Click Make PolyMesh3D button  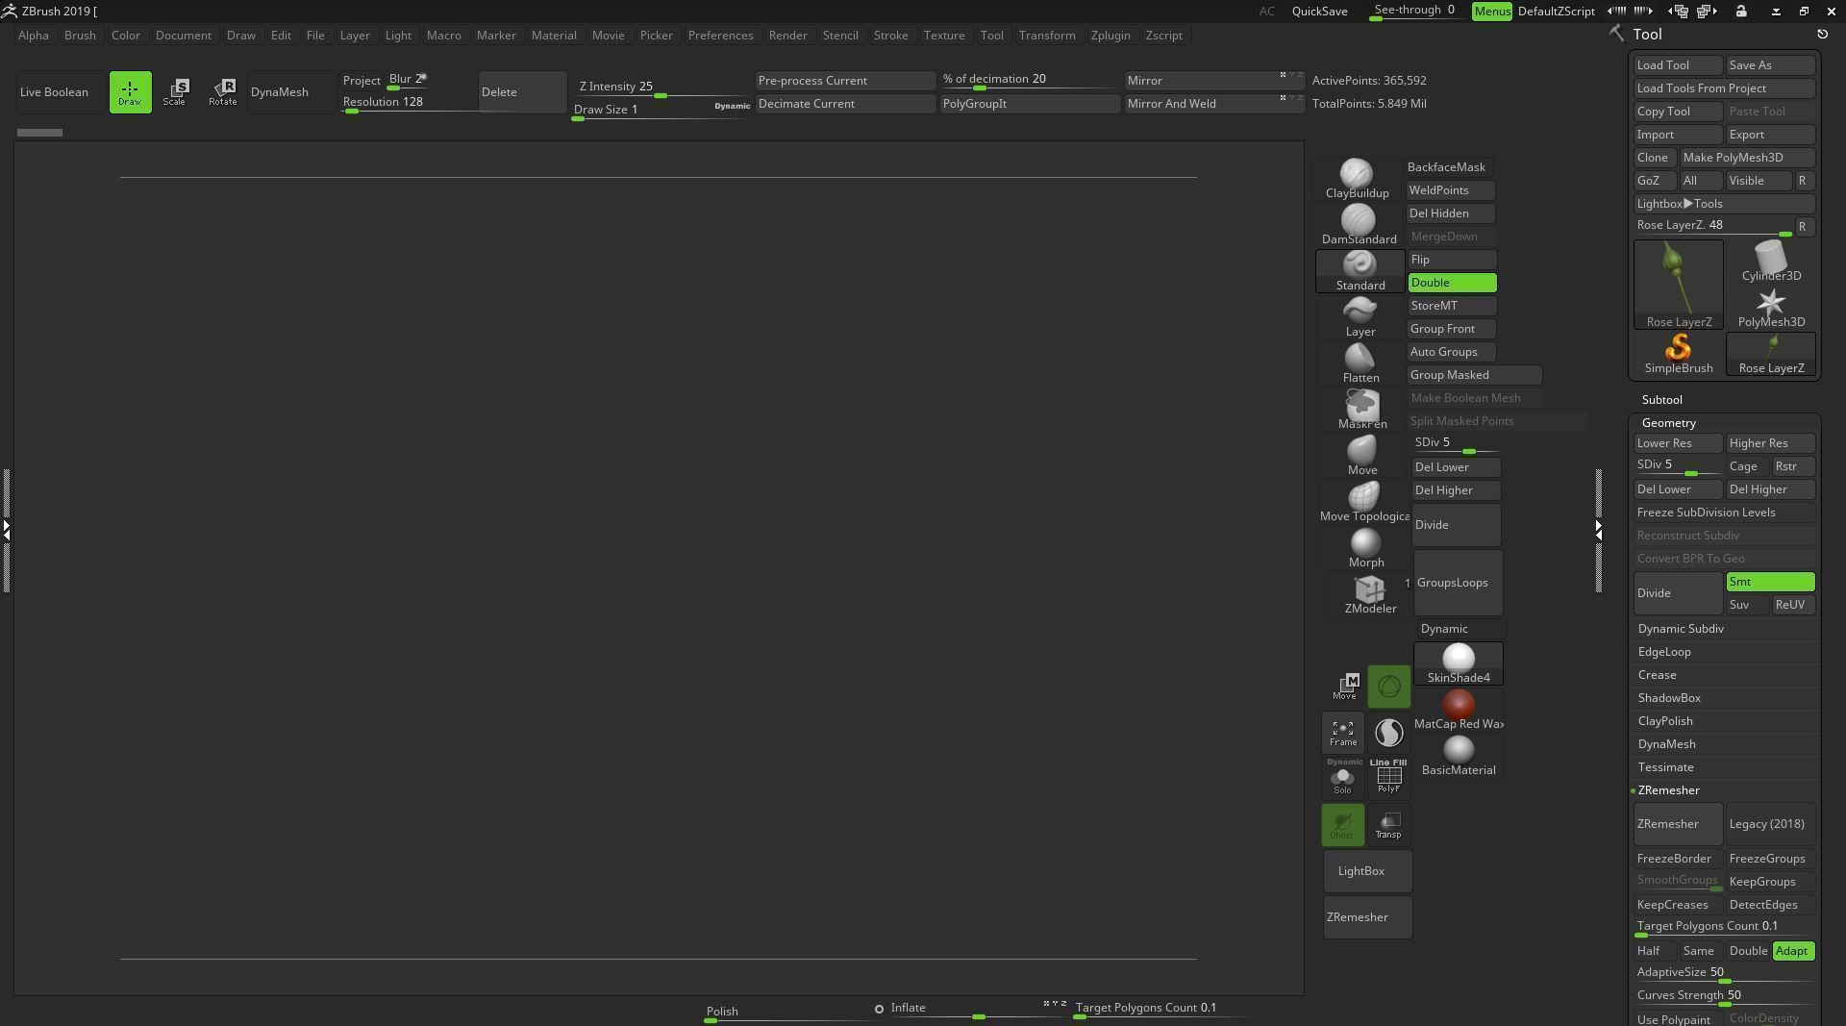point(1747,158)
